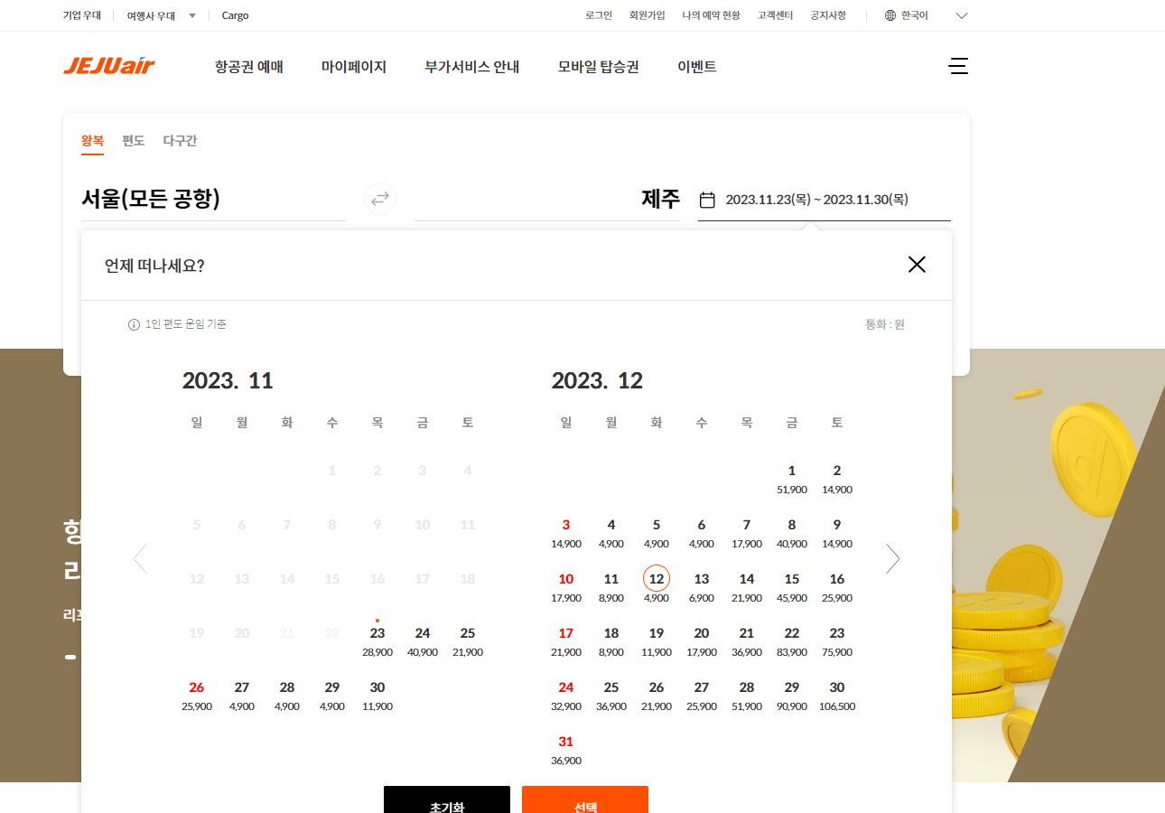This screenshot has height=813, width=1165.
Task: Click the 초기화 reset button
Action: pyautogui.click(x=447, y=799)
